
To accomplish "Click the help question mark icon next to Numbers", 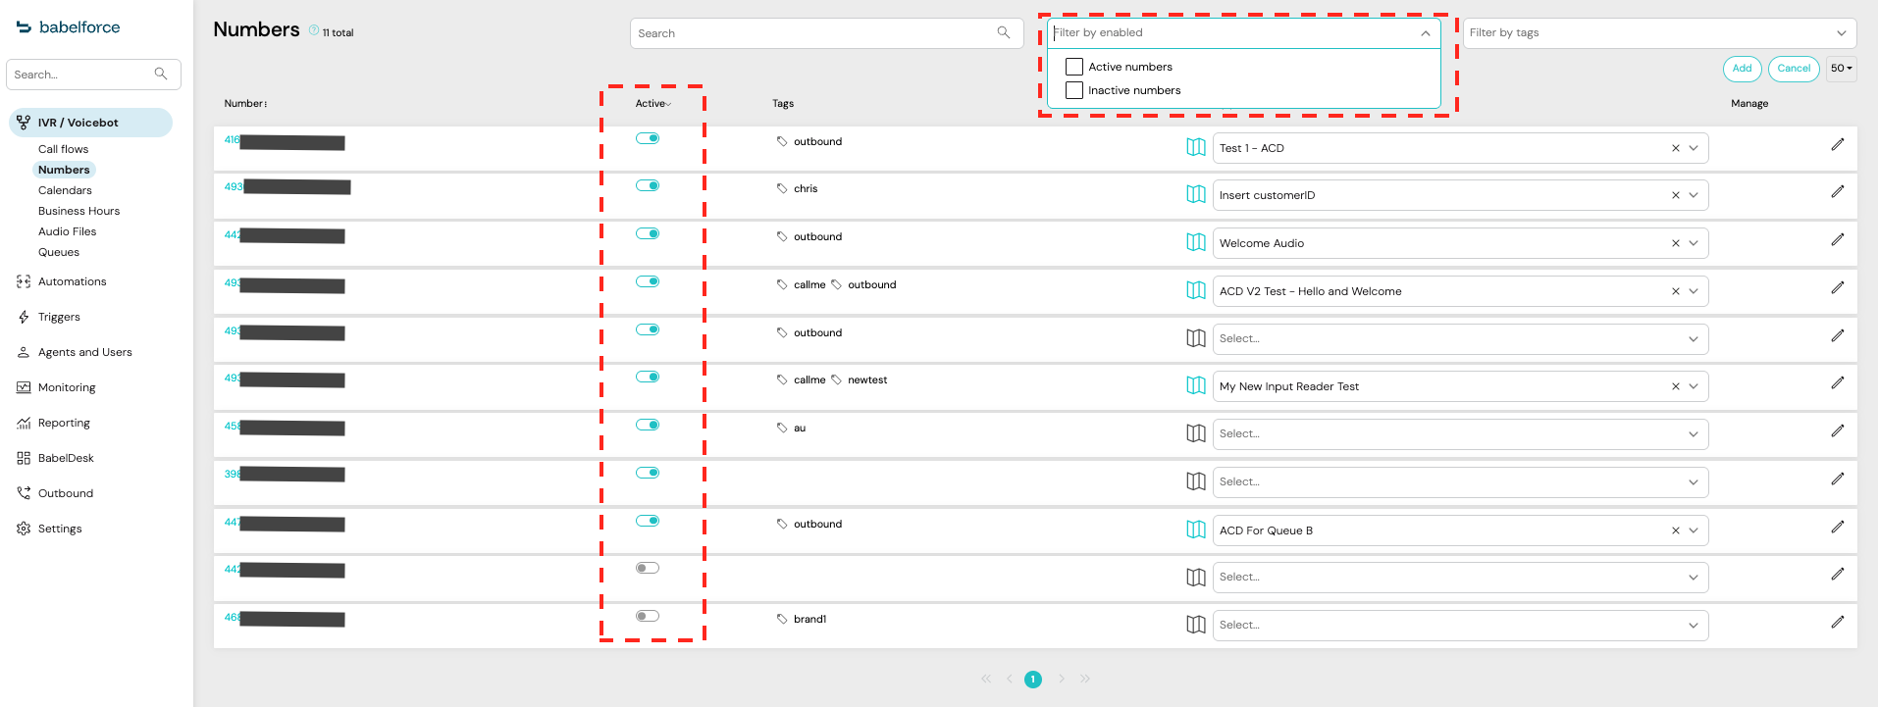I will 314,30.
